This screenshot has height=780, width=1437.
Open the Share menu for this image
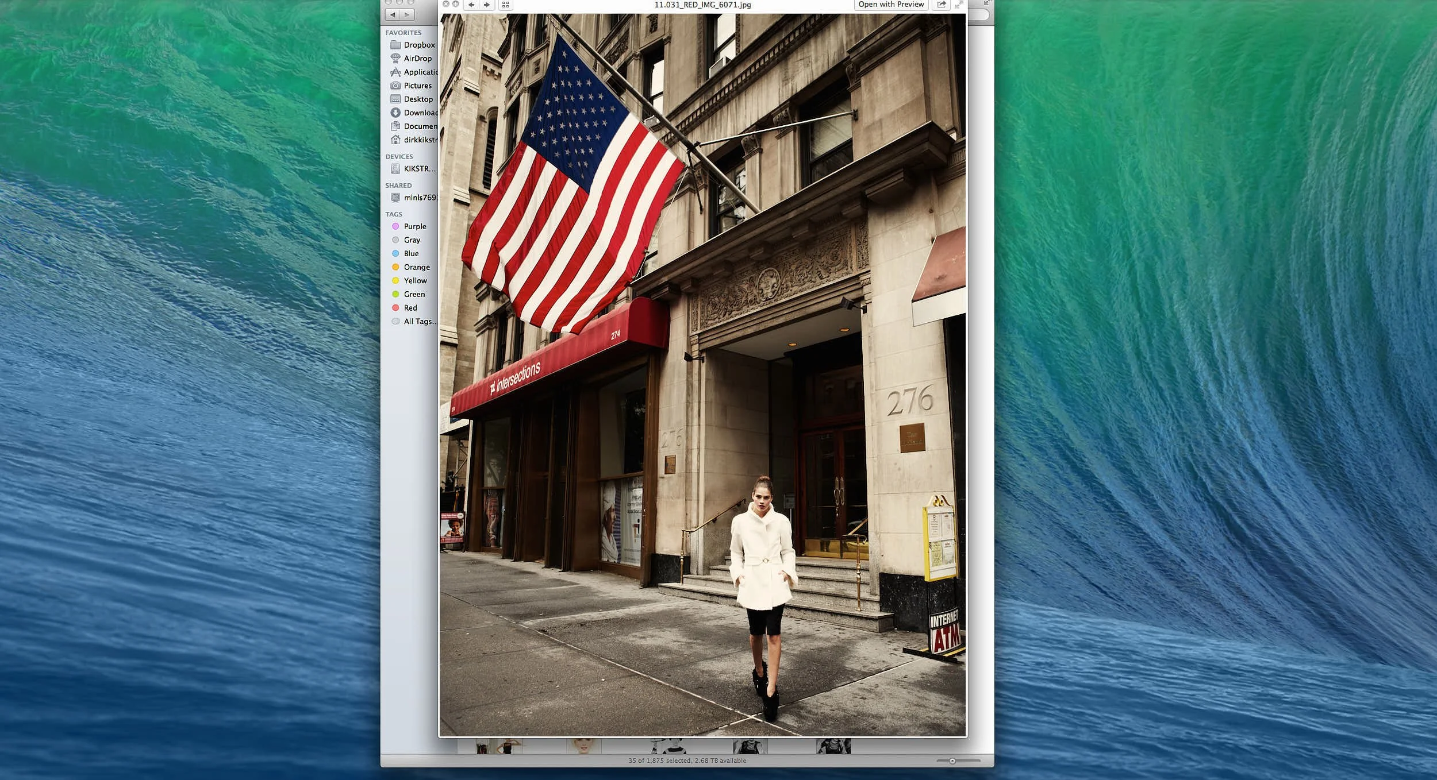tap(942, 5)
